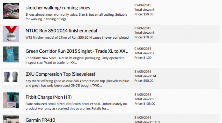
Task: Click the 'Total views: 14' text
Action: (x=145, y=76)
